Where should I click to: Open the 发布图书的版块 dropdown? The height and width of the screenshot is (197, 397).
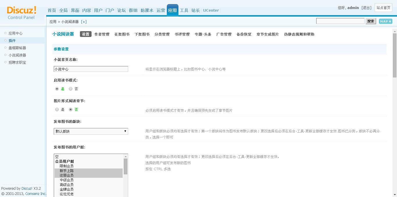pos(91,131)
